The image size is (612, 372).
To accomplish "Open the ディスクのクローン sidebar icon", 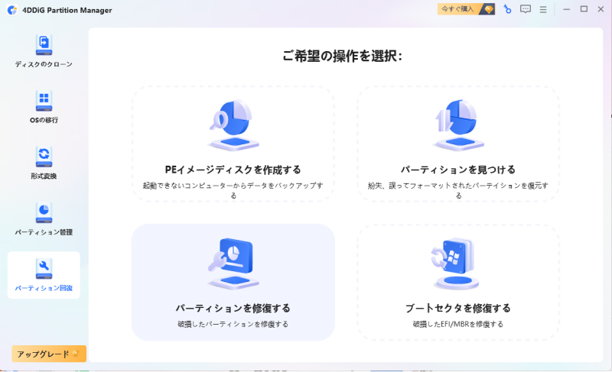I will (x=44, y=45).
